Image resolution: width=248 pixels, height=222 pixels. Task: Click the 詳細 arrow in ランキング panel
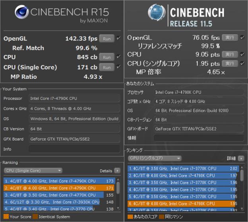click(x=241, y=158)
